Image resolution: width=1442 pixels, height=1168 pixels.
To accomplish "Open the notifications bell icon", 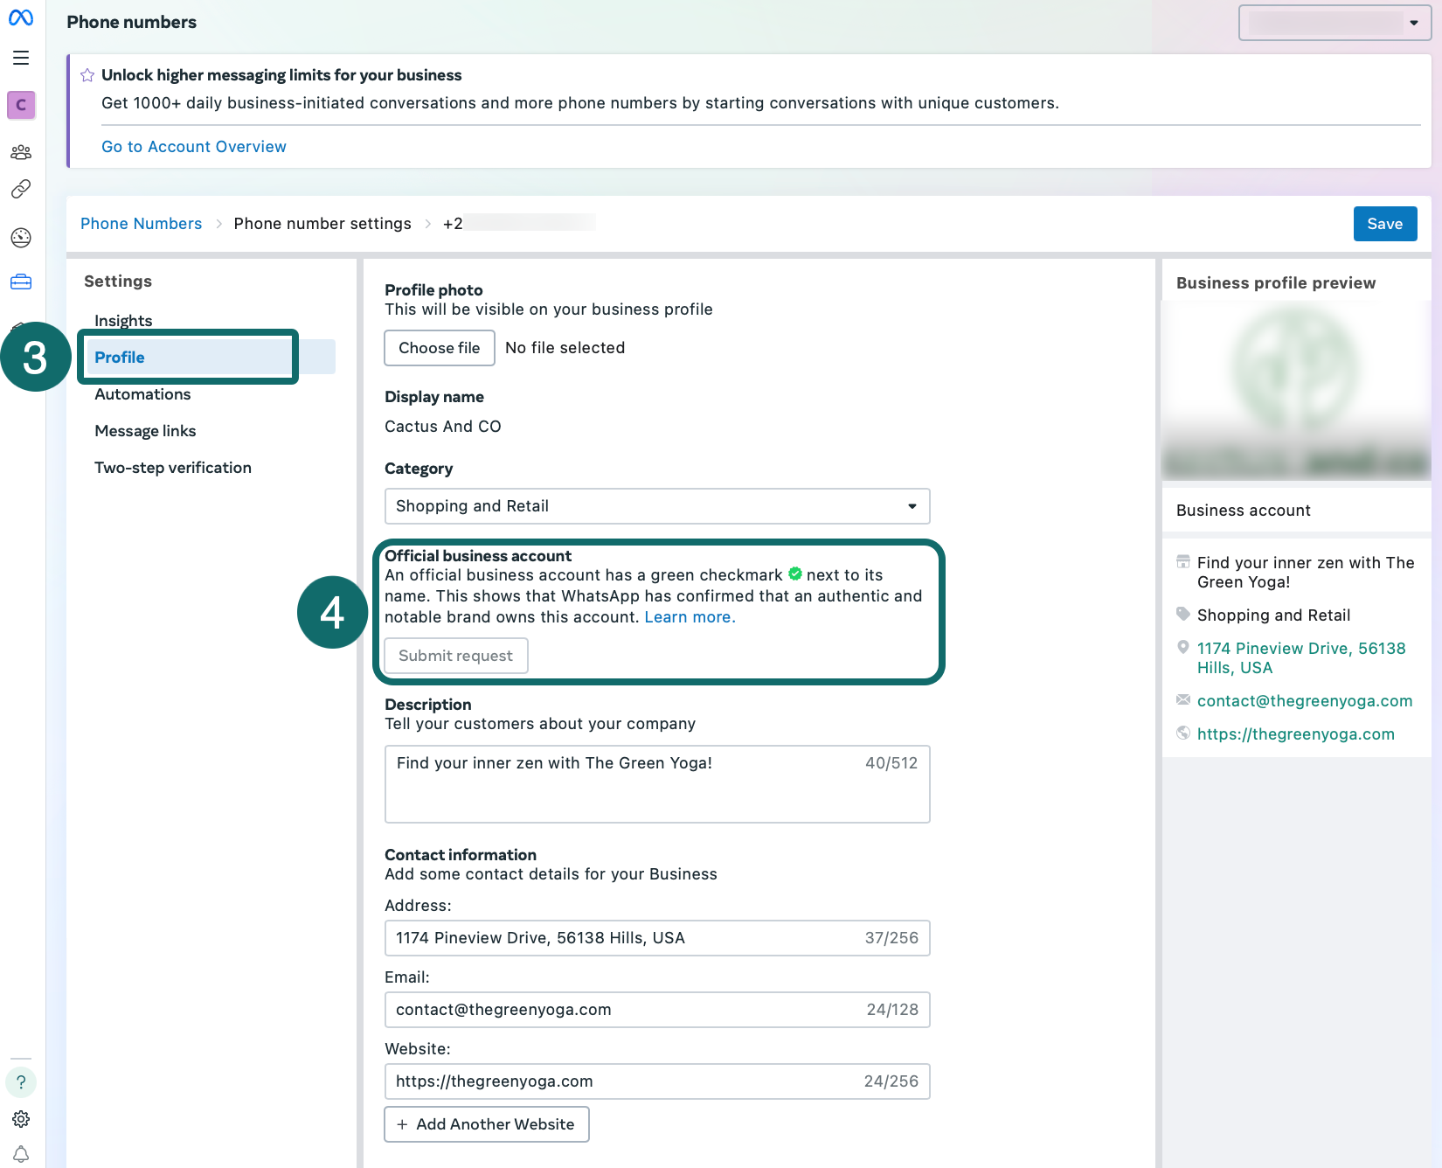I will click(x=21, y=1154).
